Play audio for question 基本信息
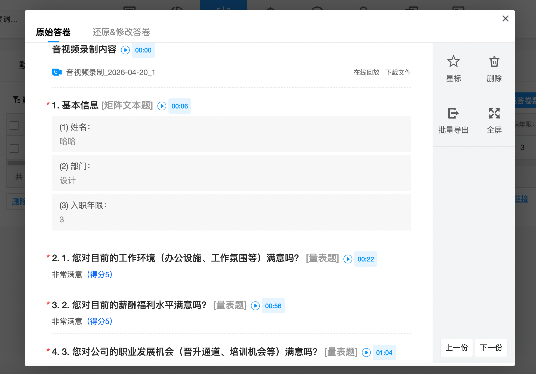This screenshot has width=536, height=374. coord(161,106)
